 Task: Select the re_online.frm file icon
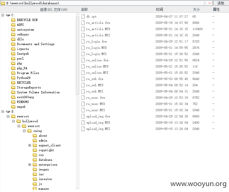point(83,60)
